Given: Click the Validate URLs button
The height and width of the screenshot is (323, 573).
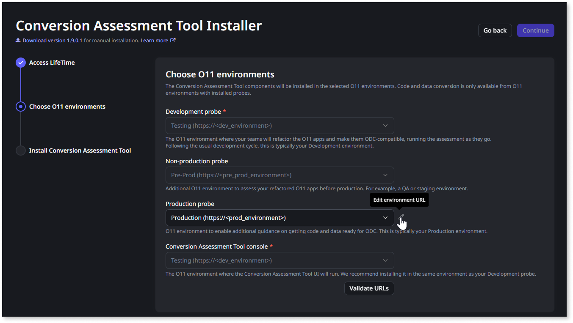Looking at the screenshot, I should (x=369, y=288).
